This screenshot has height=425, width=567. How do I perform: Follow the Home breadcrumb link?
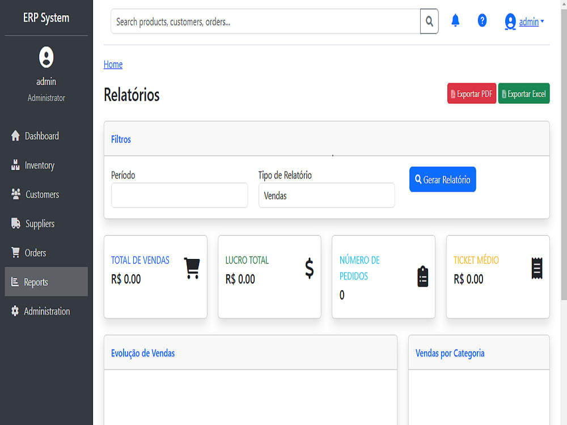coord(113,65)
